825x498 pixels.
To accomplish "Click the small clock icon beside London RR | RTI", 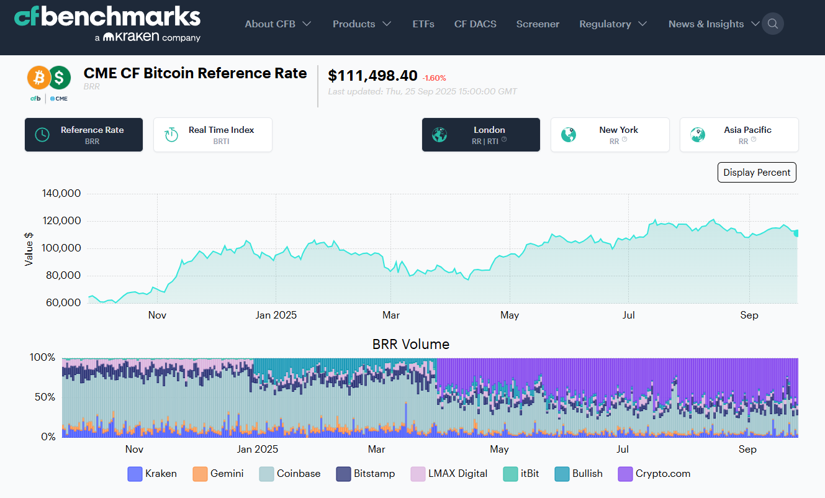I will (x=504, y=140).
